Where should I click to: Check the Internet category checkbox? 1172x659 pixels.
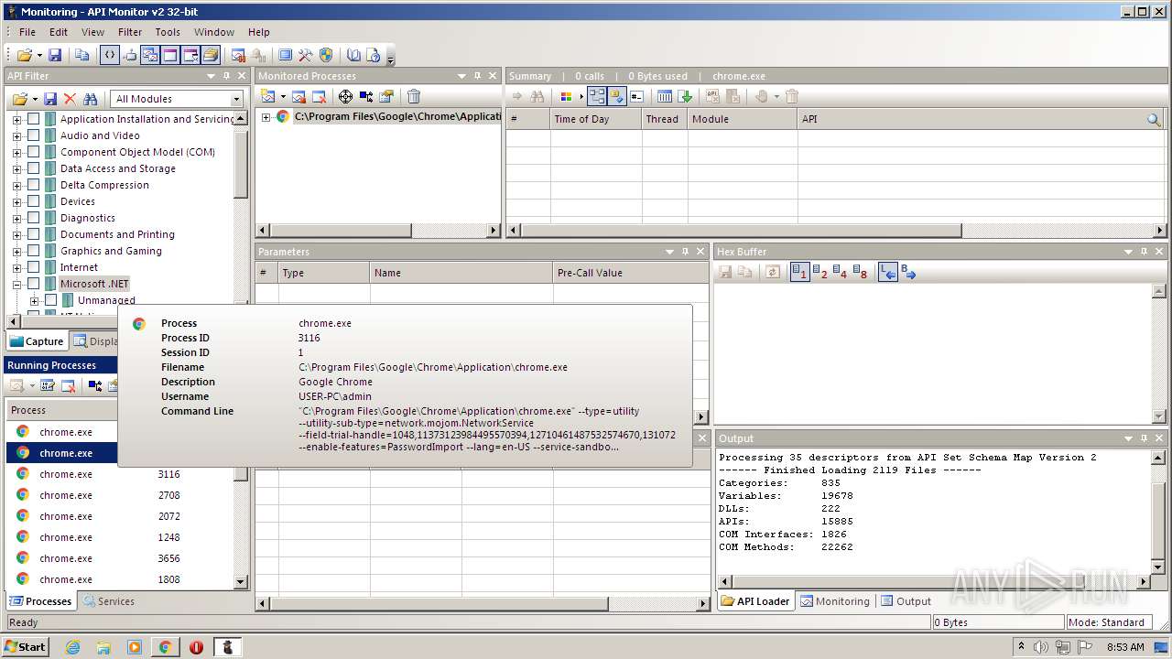[33, 267]
